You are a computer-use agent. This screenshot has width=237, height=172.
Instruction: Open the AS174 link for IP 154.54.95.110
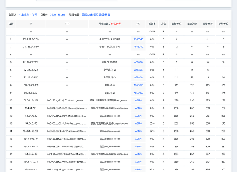(x=138, y=139)
